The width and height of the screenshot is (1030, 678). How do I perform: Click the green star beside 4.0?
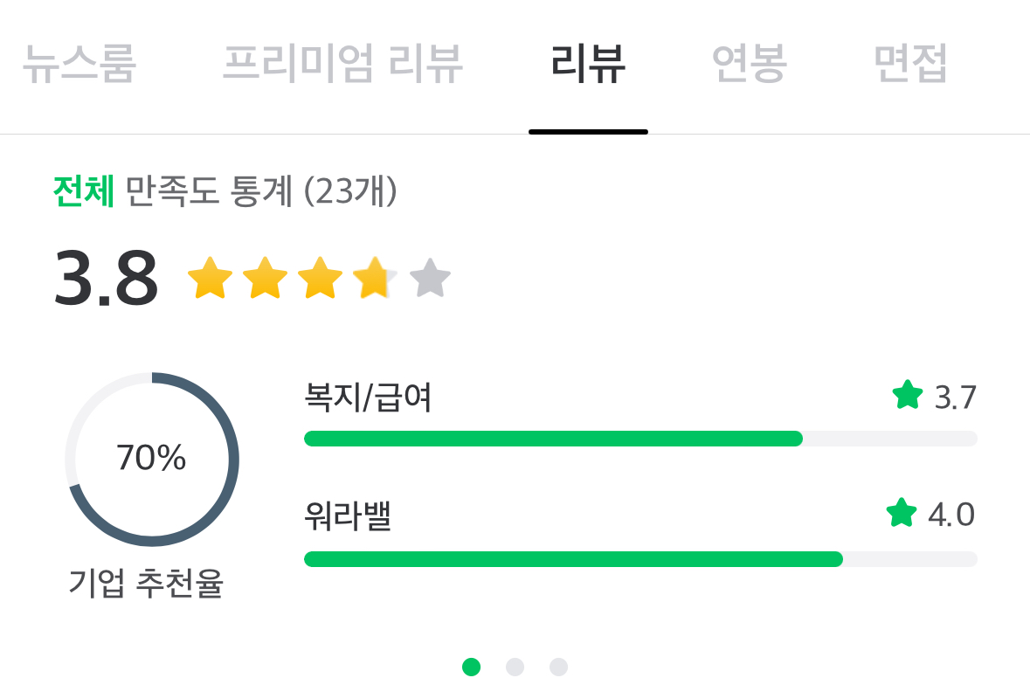902,514
